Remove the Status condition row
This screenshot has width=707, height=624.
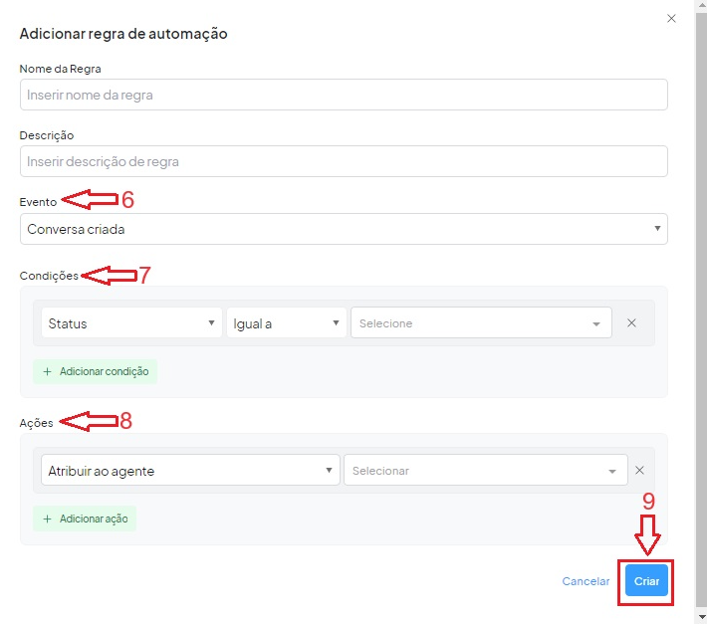coord(631,323)
